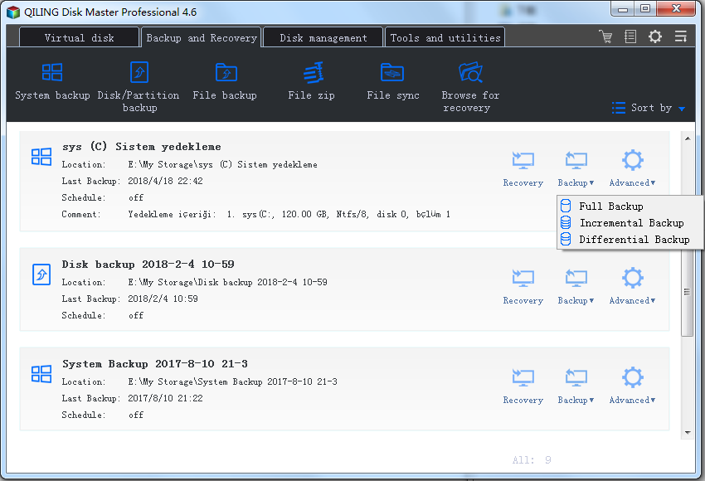Screen dimensions: 705x481
Task: Click location 'E:\My Storage\Disk backup 2018-2-4 10-59'
Action: click(x=227, y=282)
